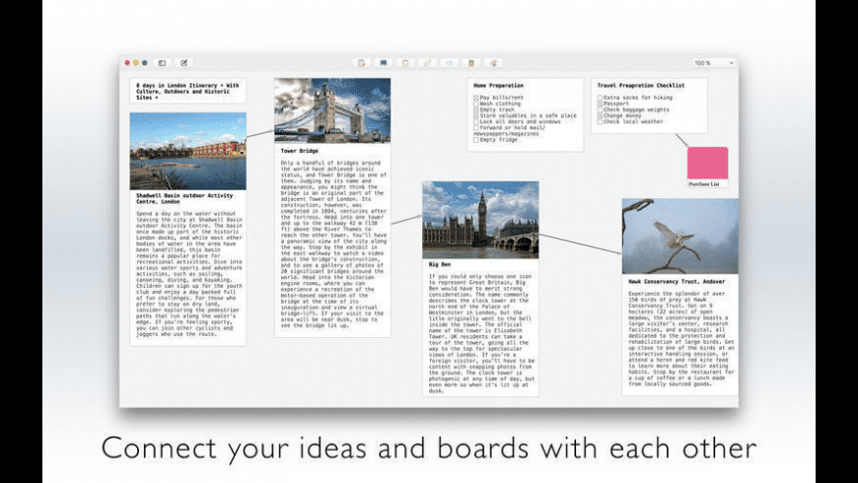The height and width of the screenshot is (483, 858).
Task: Select the Tower Bridge photo
Action: tap(332, 110)
